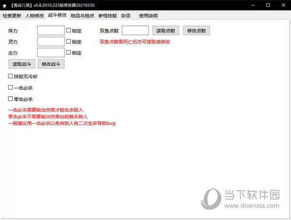
Task: Click the 灵力 input field
Action: click(x=51, y=41)
